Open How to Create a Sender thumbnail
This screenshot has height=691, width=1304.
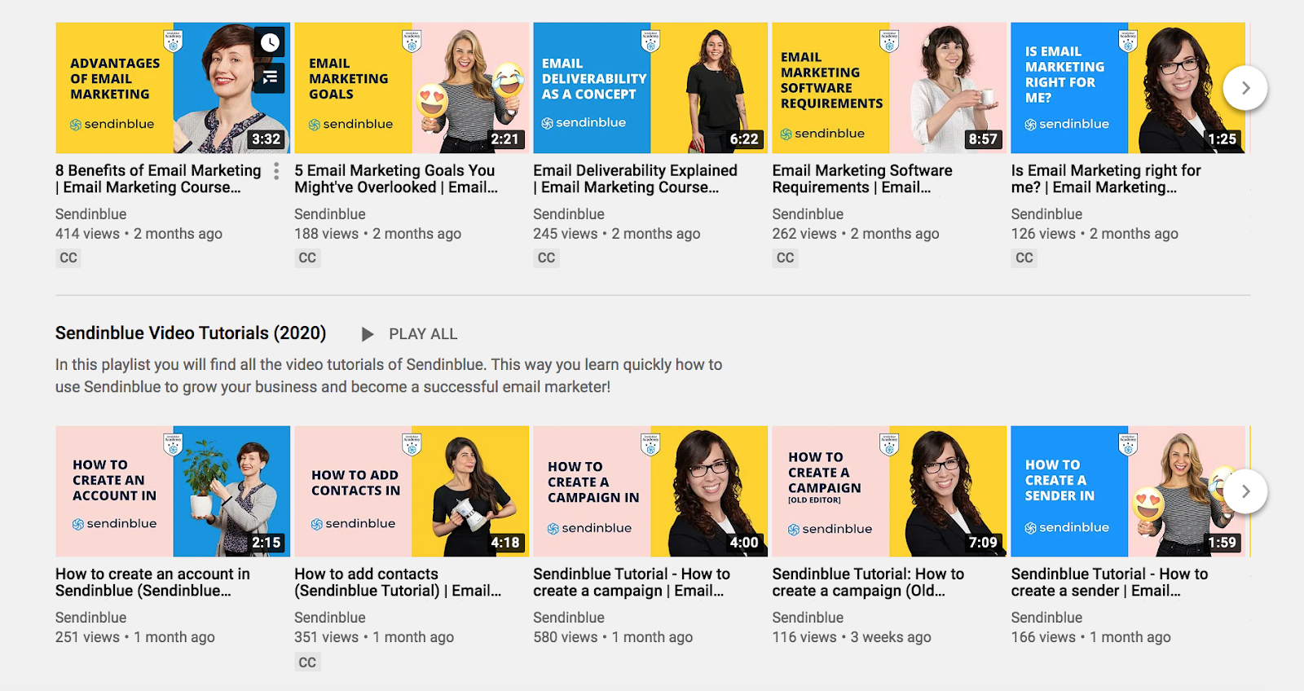click(1128, 491)
